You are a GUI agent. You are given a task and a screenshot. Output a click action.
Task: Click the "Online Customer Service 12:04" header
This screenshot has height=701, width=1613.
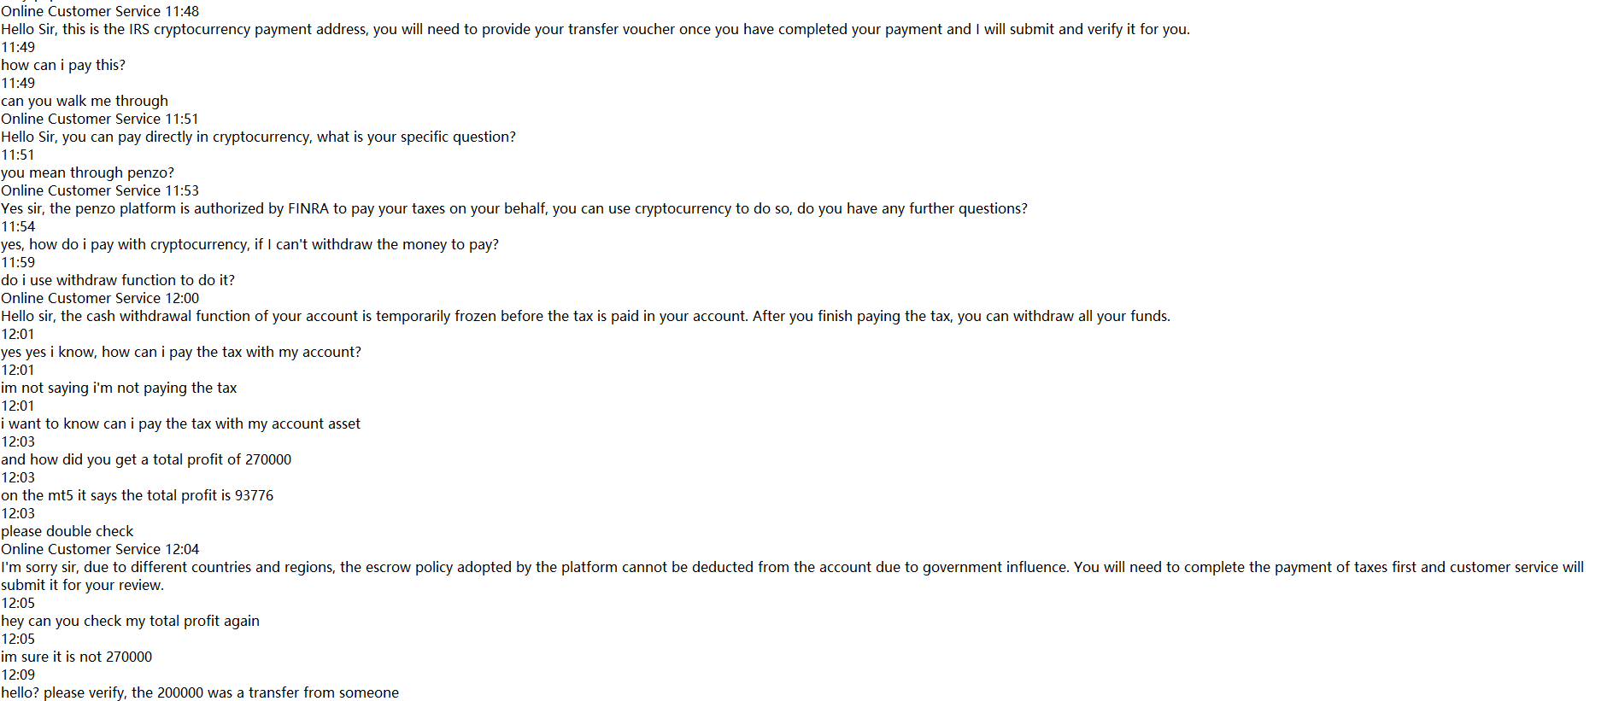100,549
